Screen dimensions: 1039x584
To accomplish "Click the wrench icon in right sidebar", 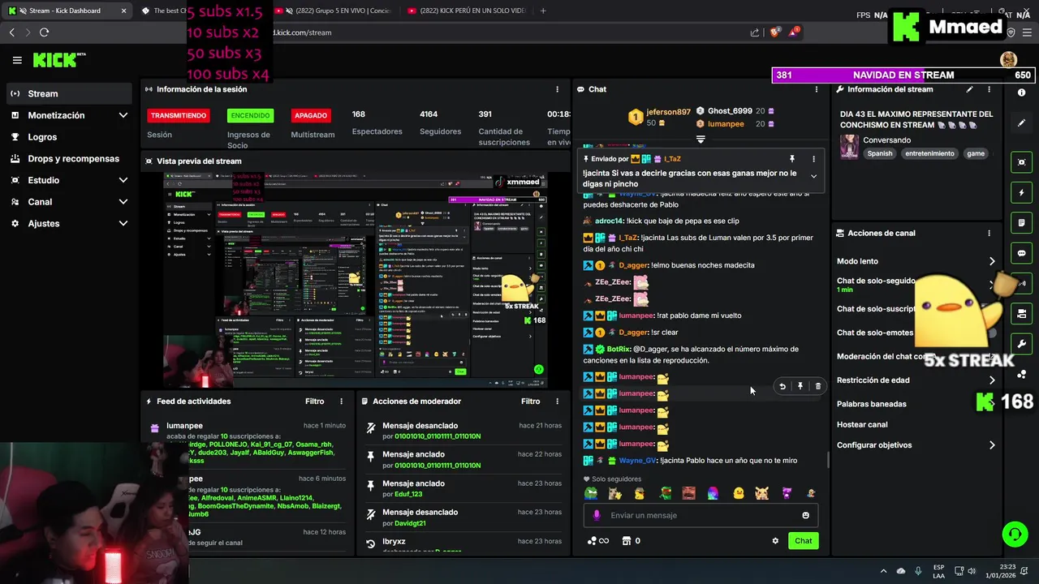I will pos(1021,344).
